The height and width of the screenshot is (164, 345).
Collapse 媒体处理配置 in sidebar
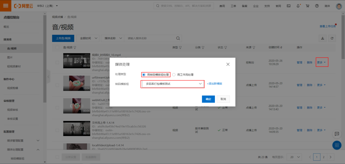coord(38,150)
